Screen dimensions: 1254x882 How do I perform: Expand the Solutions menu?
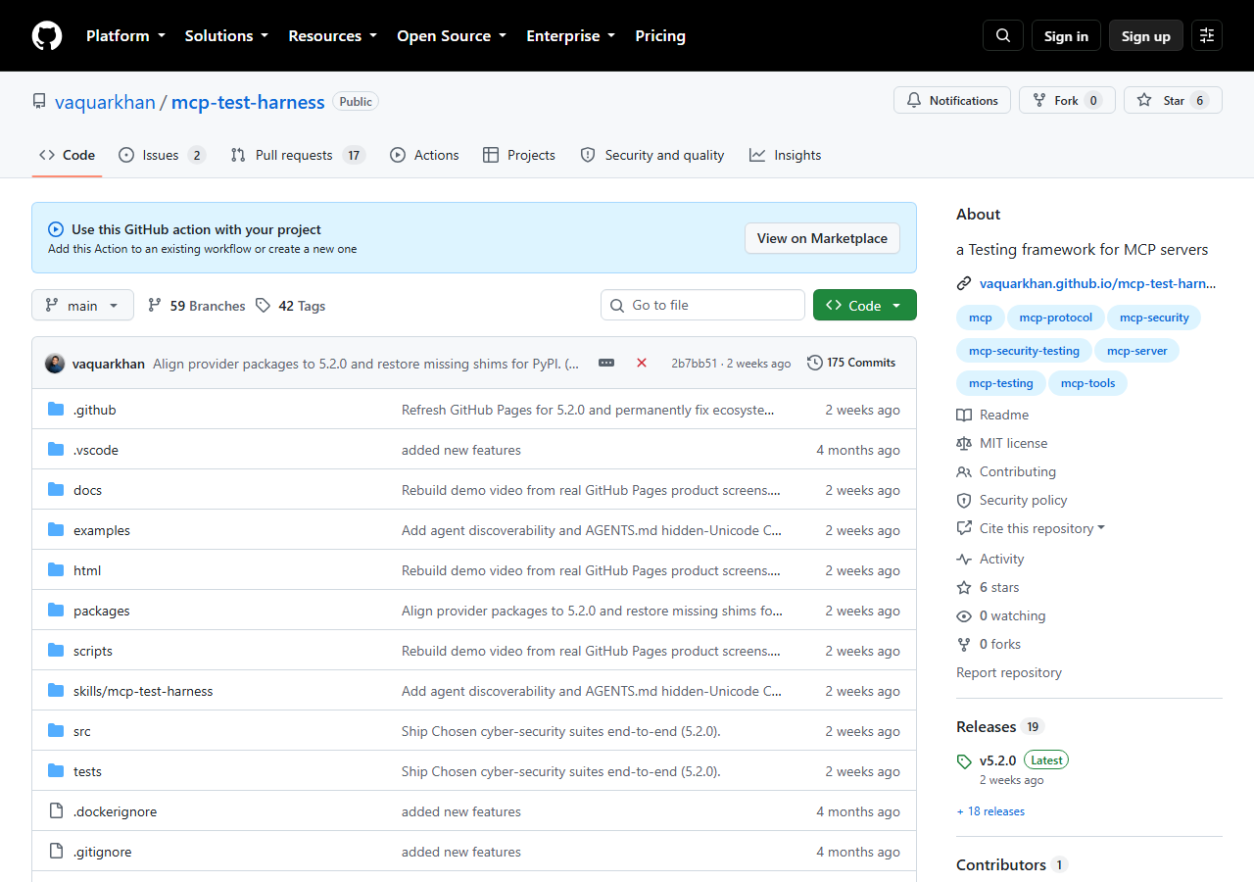point(226,36)
